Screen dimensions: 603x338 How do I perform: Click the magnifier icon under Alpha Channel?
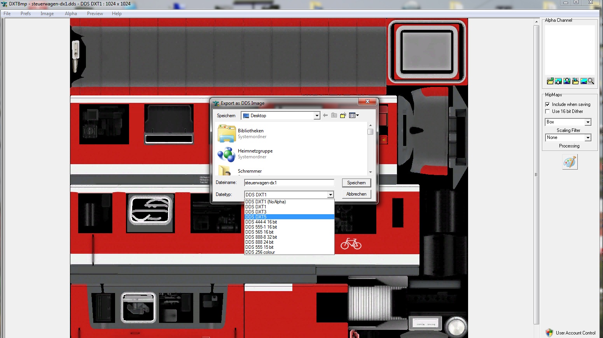591,81
